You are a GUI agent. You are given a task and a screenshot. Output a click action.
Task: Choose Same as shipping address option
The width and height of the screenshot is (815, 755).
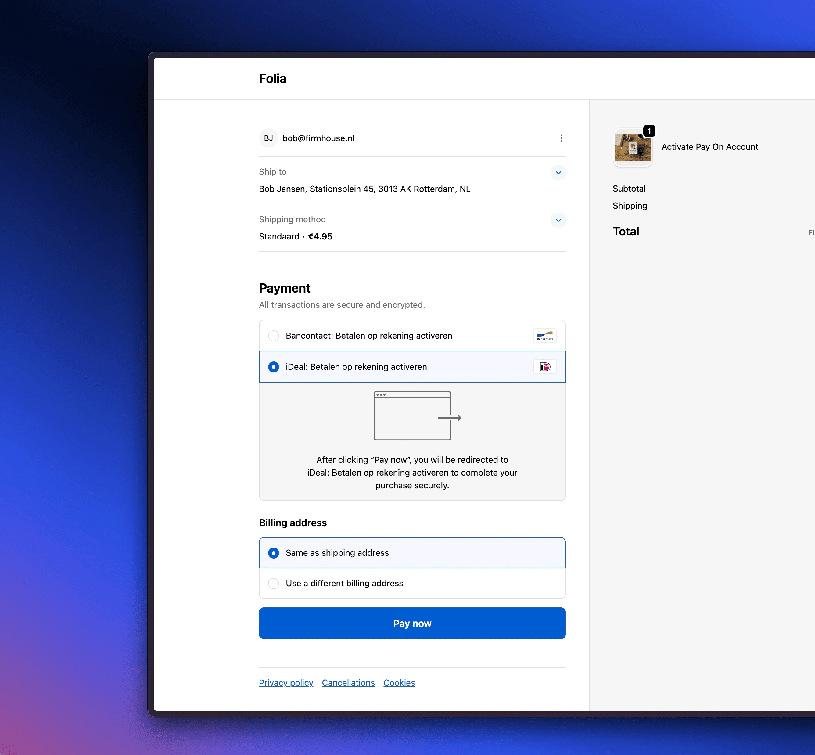point(273,553)
